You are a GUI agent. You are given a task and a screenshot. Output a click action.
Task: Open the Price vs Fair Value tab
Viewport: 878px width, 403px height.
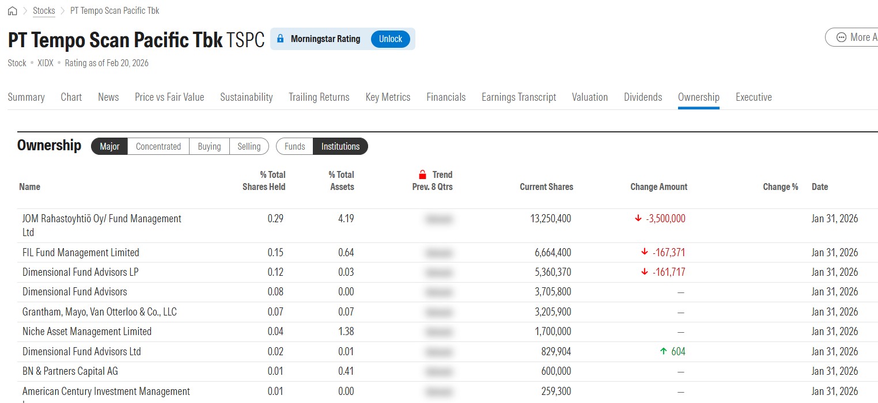[x=169, y=97]
